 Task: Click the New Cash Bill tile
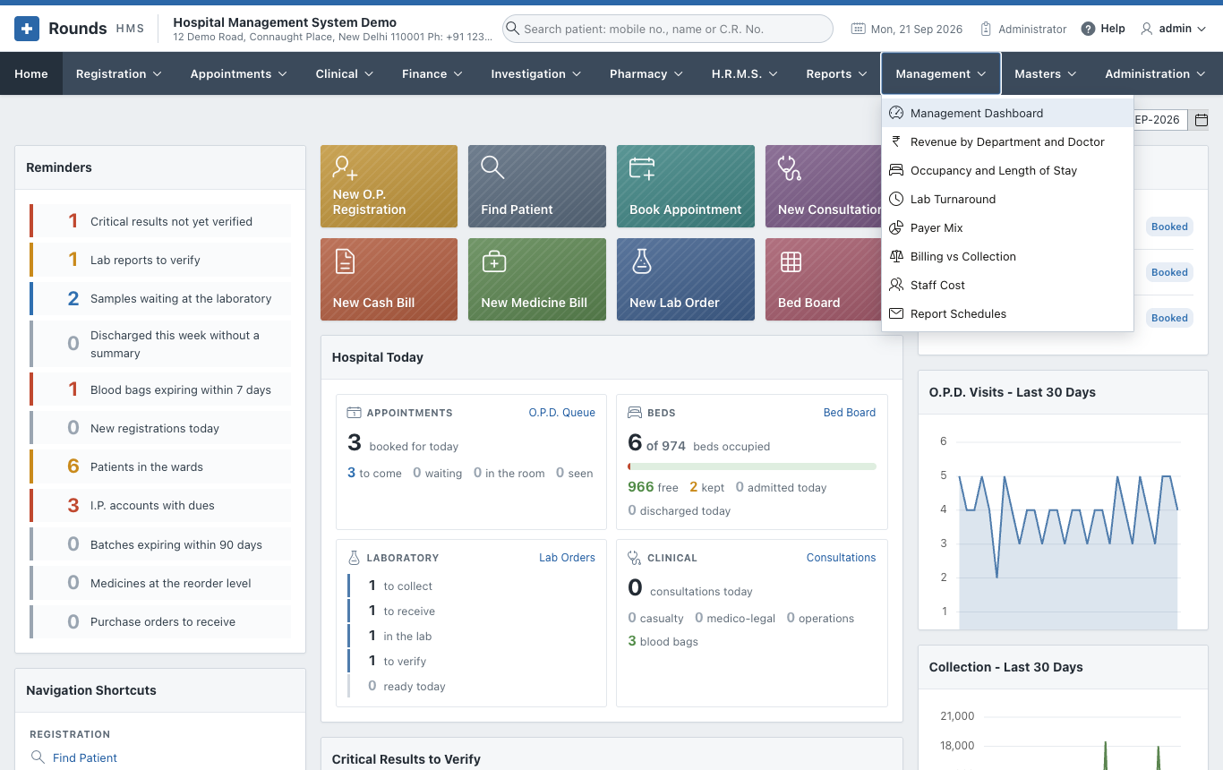tap(389, 279)
